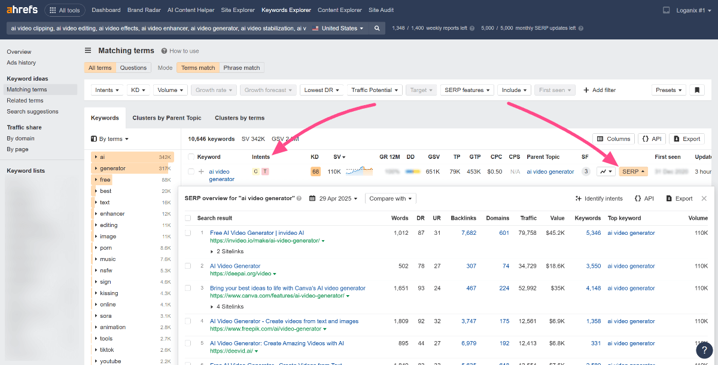Click the help question mark bubble

click(705, 351)
